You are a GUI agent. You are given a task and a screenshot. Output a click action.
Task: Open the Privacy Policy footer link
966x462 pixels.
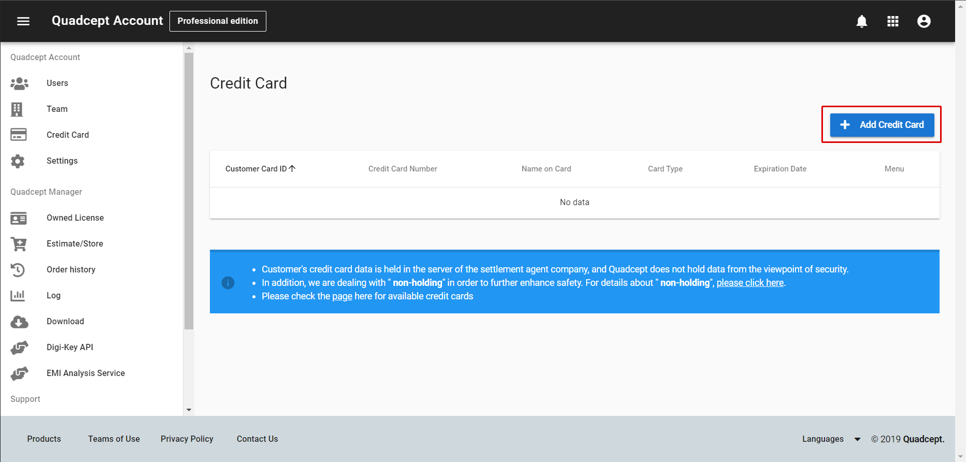[187, 439]
